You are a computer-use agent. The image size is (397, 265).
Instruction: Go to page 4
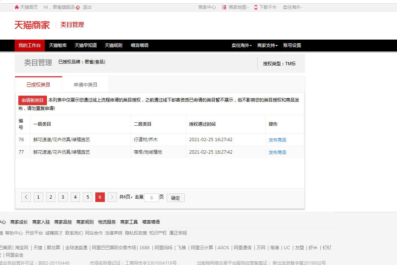75,197
